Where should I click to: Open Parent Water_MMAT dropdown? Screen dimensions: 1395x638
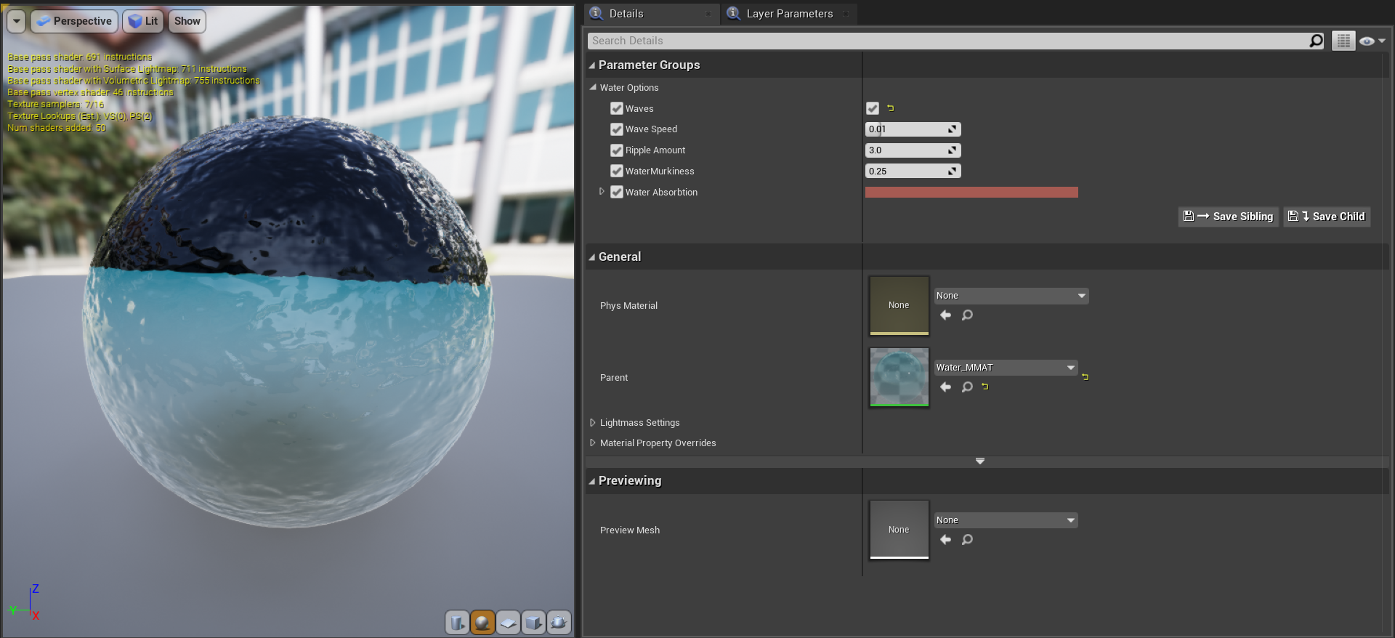pos(1006,368)
